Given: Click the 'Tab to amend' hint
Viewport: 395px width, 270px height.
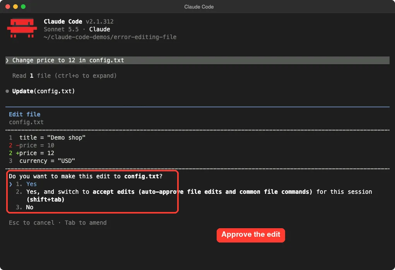Looking at the screenshot, I should point(85,223).
